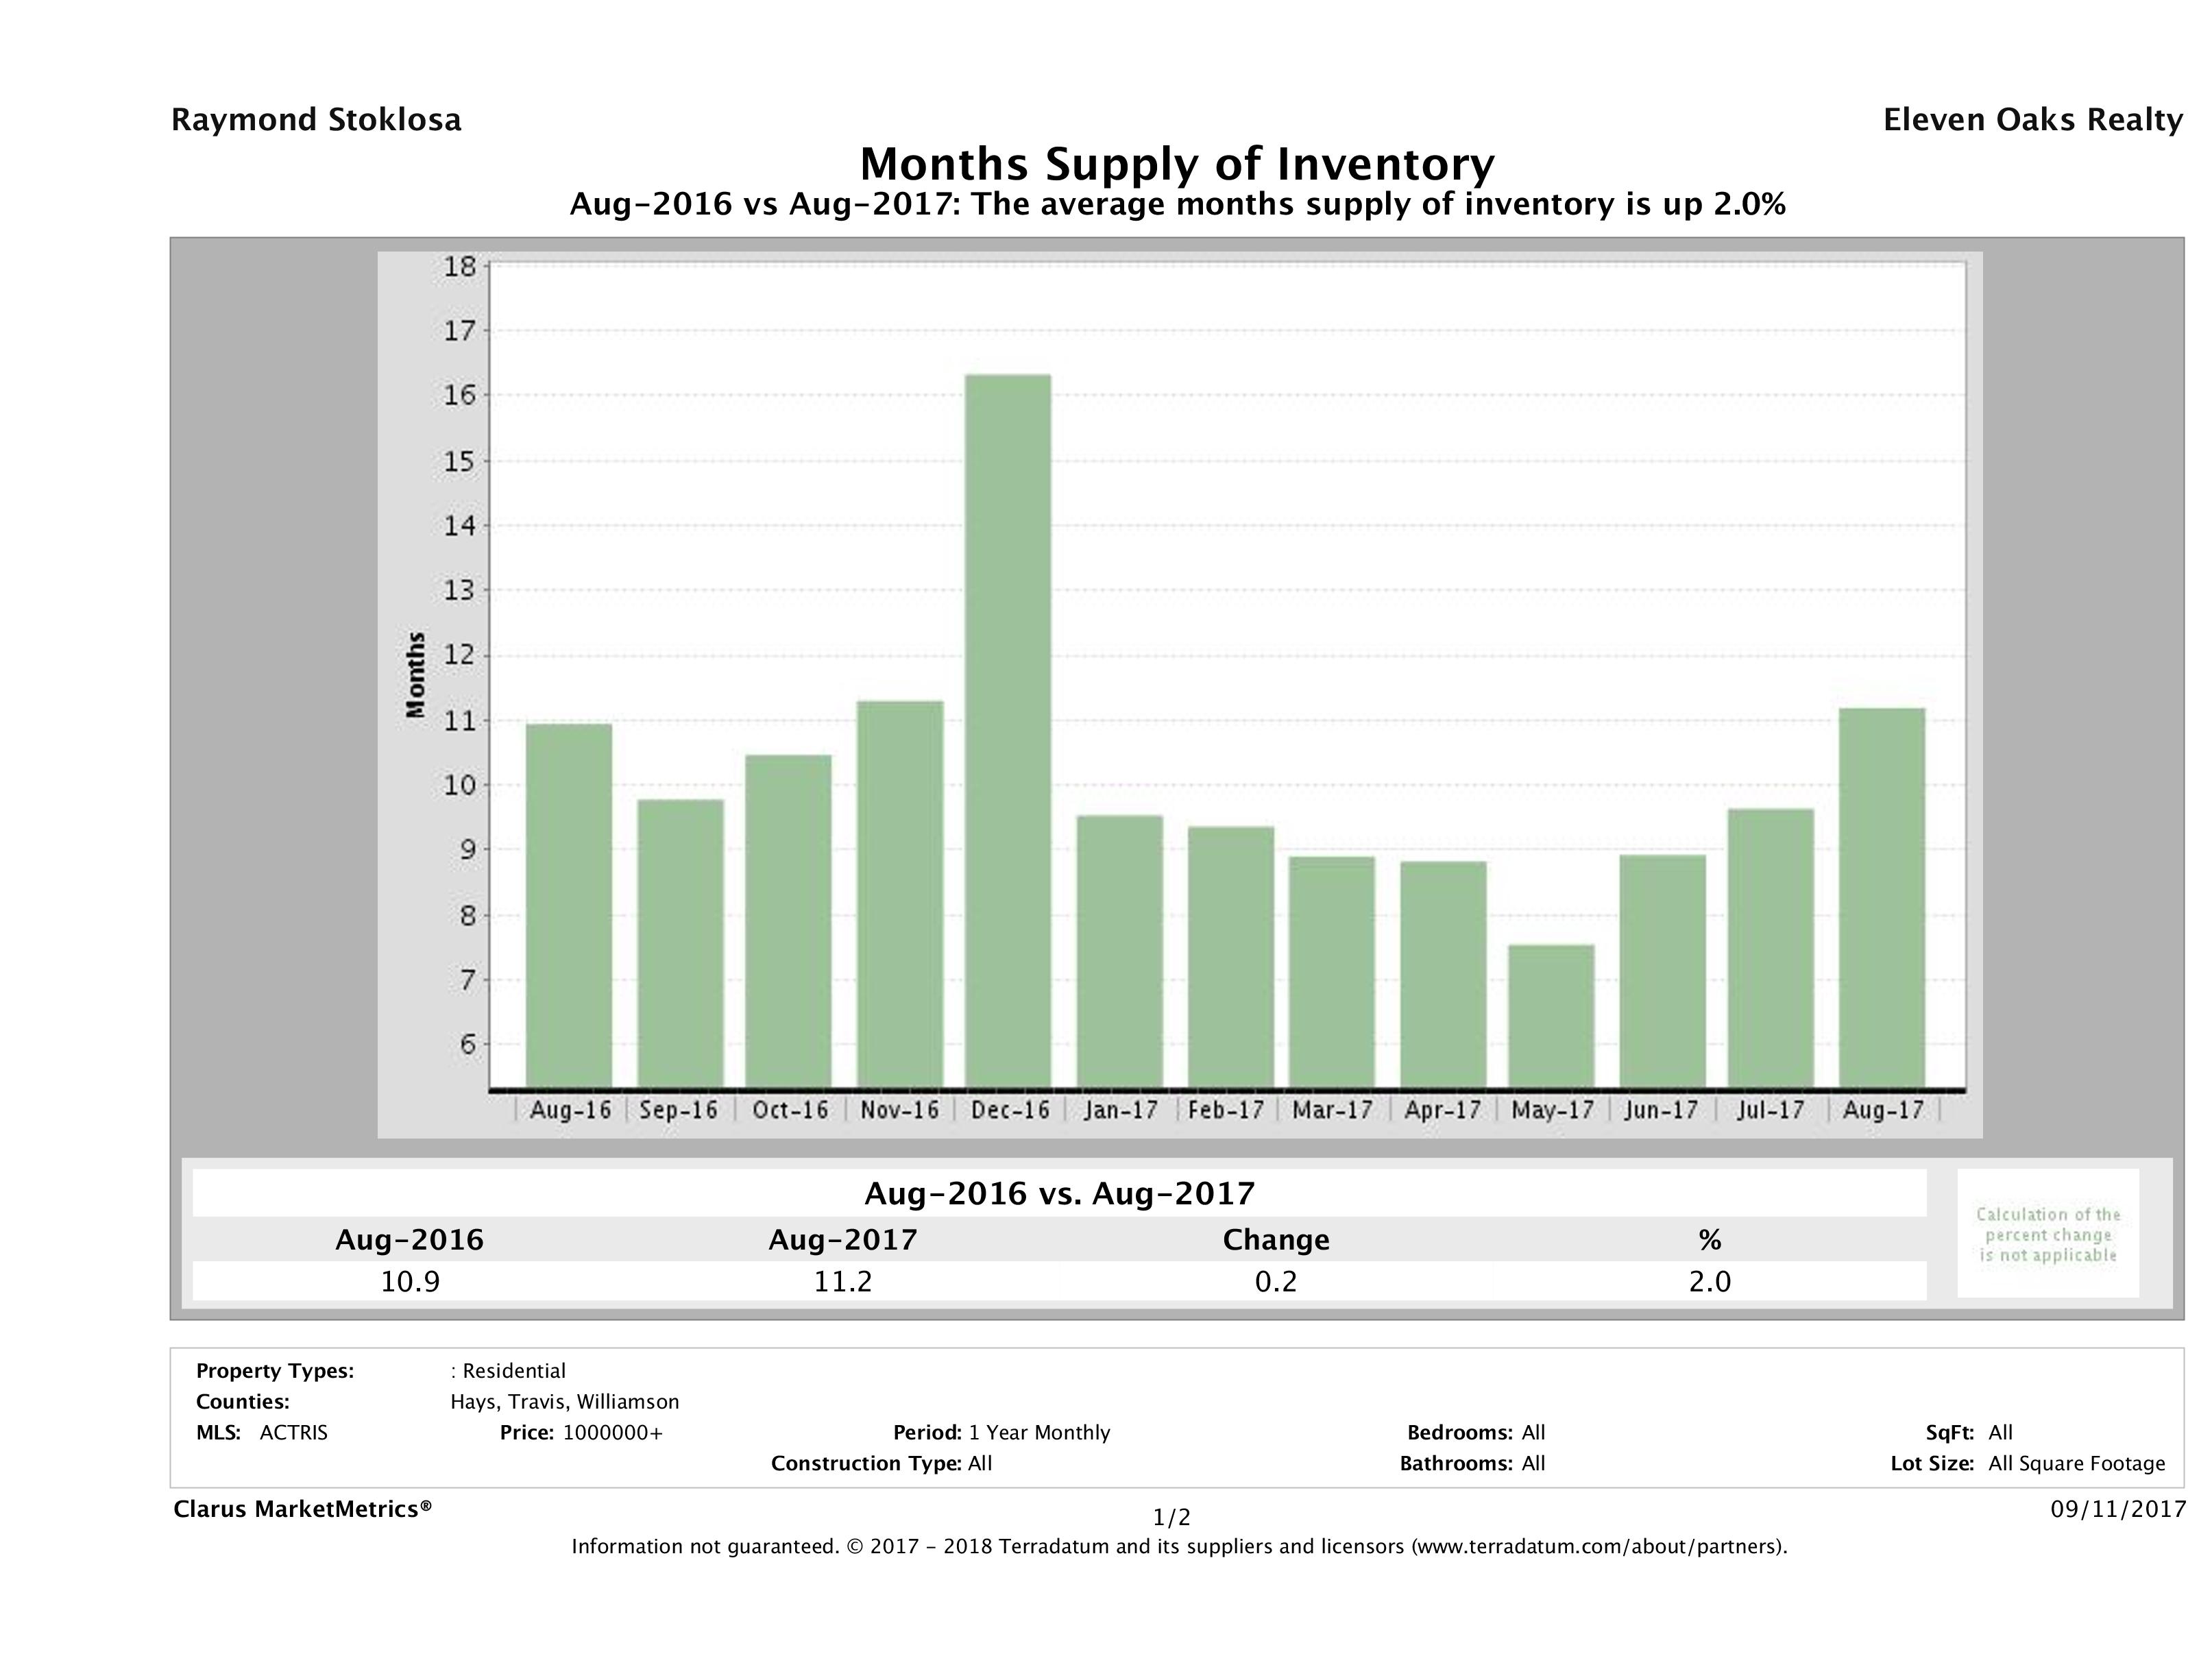Click the Nov-16 bar

pos(900,893)
